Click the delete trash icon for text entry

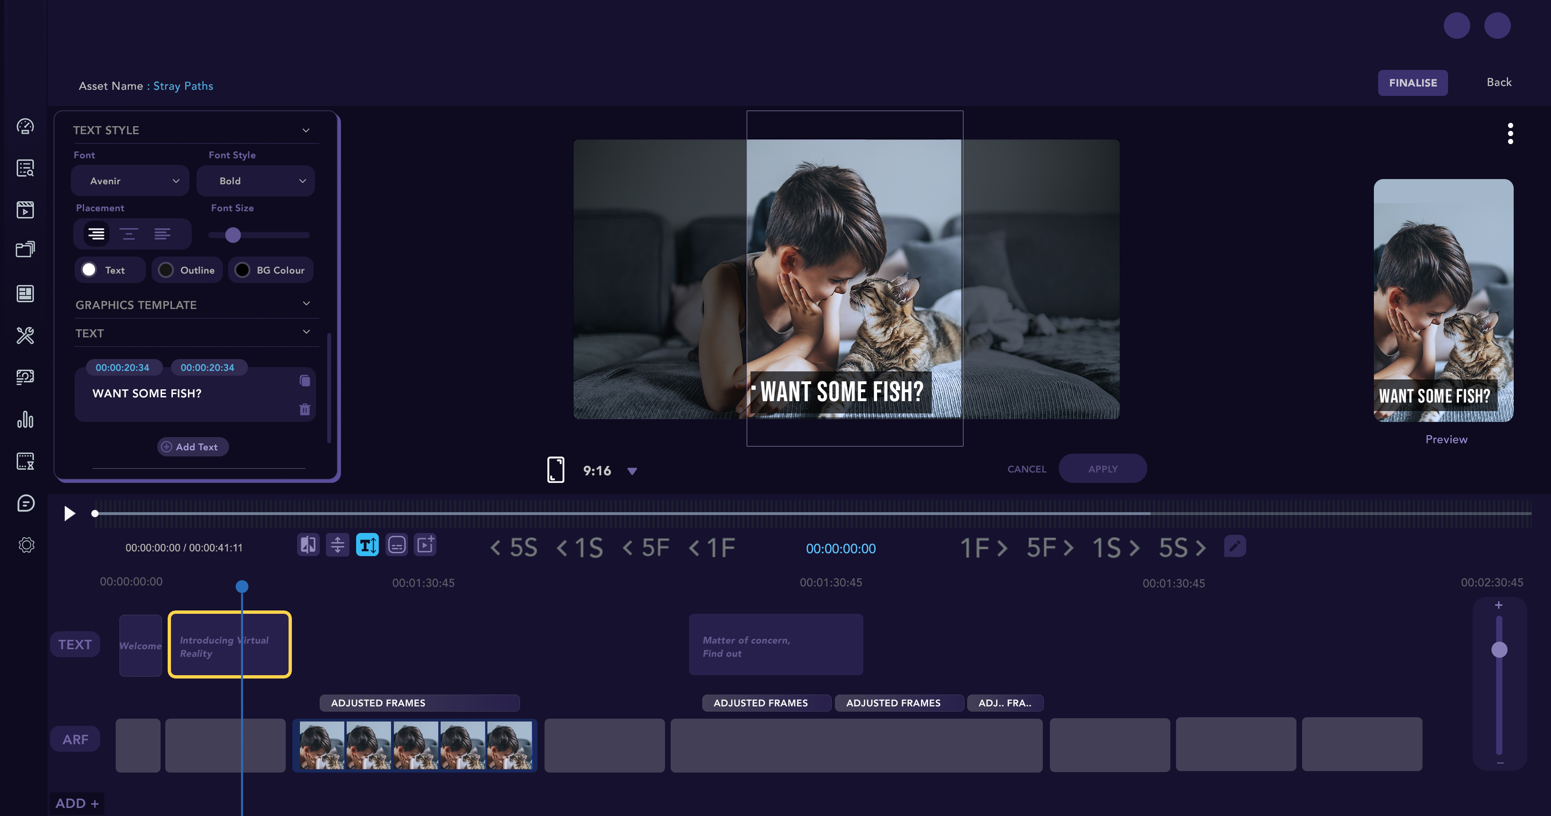[305, 410]
